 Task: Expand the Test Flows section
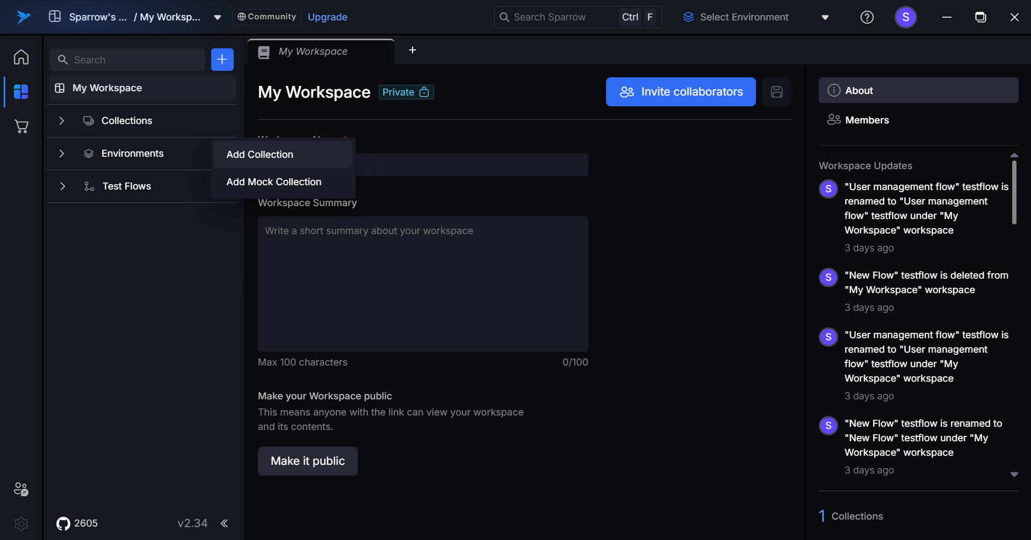coord(62,186)
